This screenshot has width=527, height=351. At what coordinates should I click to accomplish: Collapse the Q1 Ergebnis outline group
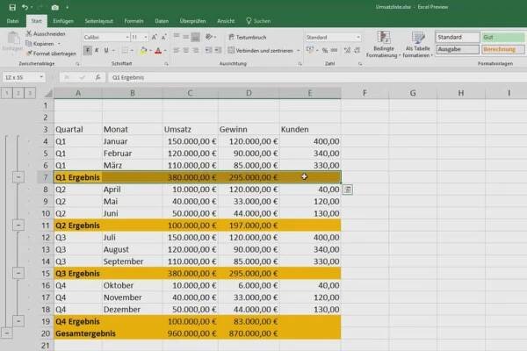coord(18,176)
